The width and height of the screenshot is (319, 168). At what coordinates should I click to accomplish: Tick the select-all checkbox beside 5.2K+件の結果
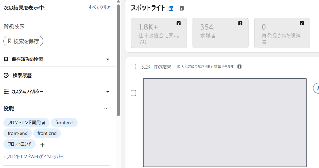[133, 67]
